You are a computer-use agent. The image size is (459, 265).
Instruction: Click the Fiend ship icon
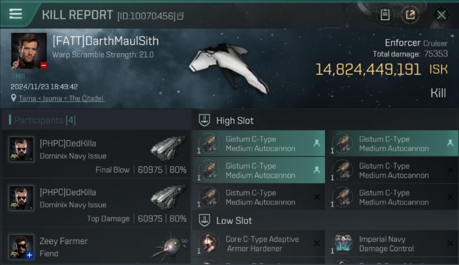coord(169,246)
